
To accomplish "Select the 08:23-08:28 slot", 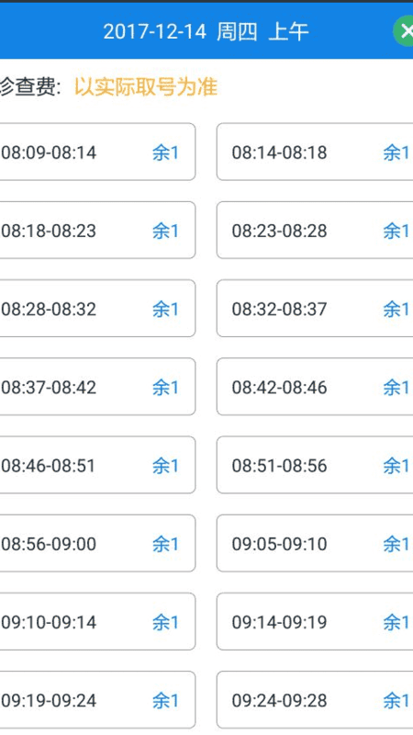I will pos(315,231).
